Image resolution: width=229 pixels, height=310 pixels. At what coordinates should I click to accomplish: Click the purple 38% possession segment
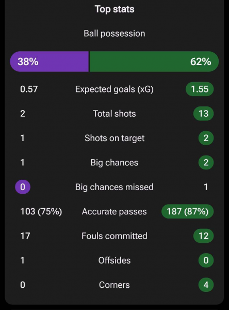click(x=50, y=61)
